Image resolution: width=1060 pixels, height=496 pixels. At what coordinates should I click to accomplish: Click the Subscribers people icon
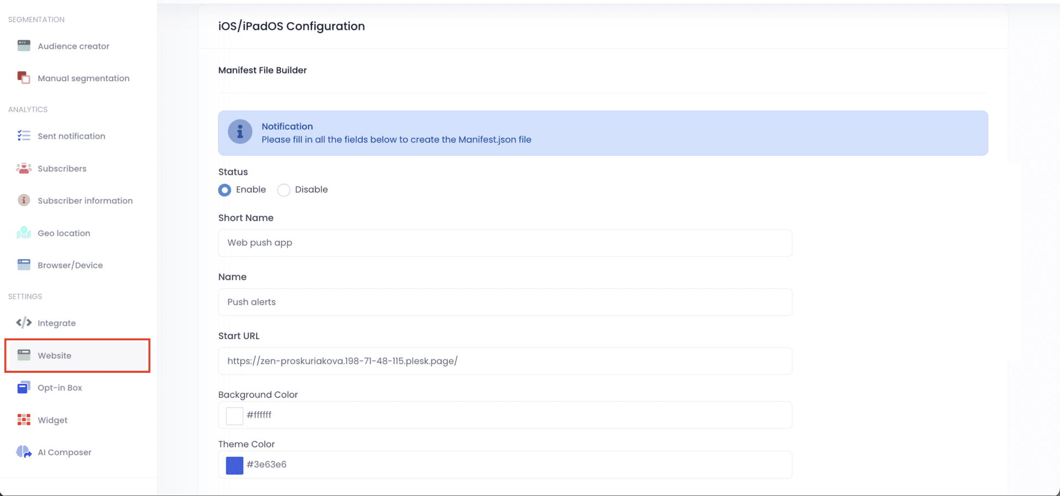pos(24,168)
